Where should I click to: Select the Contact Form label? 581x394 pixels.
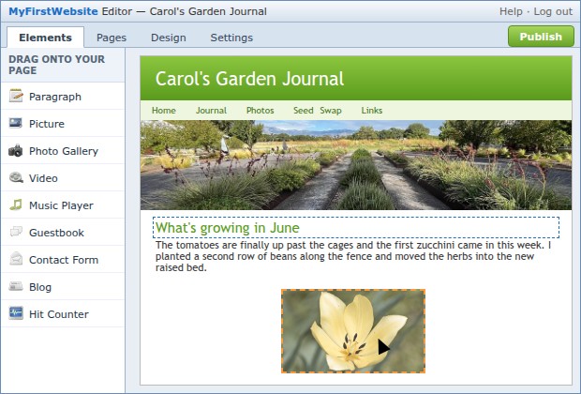64,260
